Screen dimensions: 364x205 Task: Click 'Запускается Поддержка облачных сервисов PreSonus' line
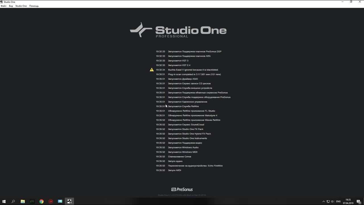[x=198, y=93]
